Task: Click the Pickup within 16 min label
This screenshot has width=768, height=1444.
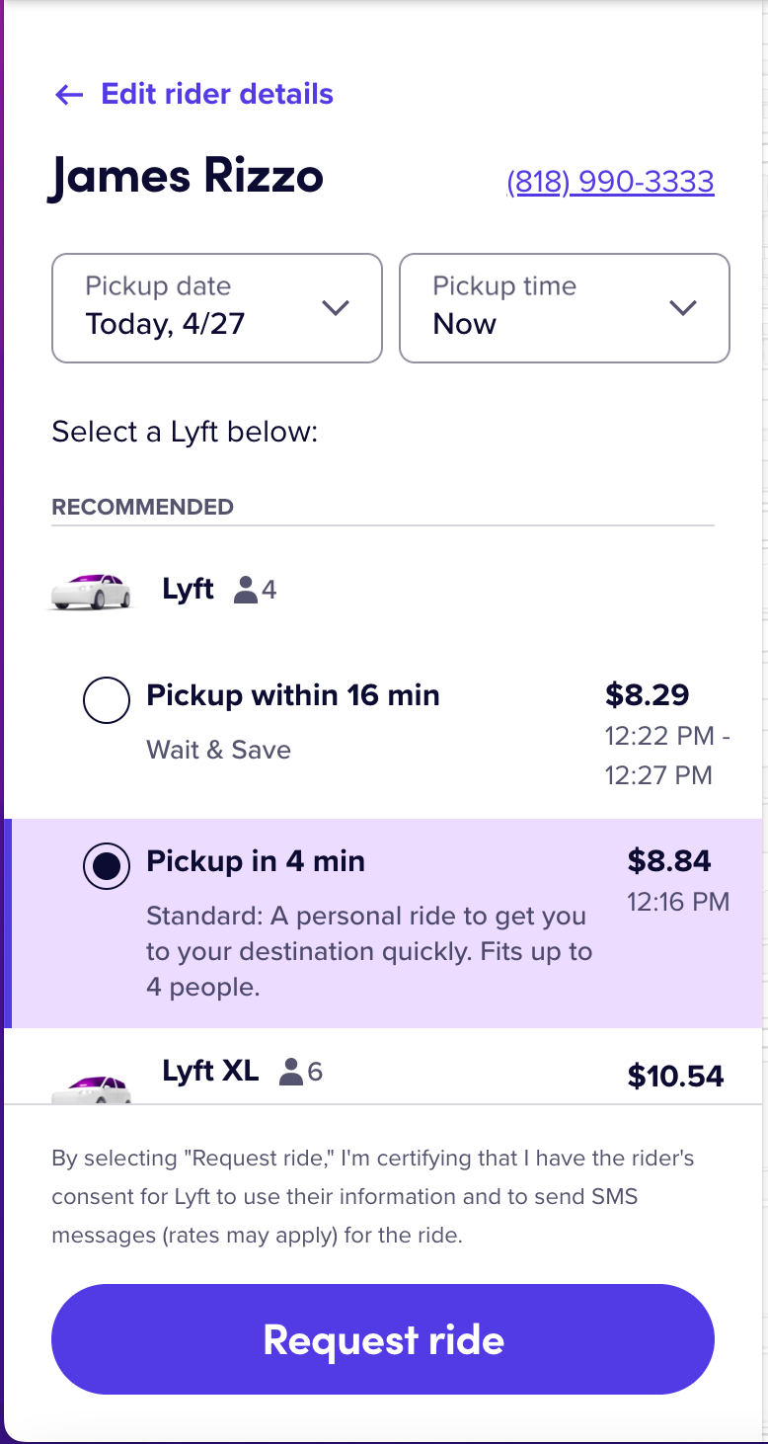Action: coord(293,695)
